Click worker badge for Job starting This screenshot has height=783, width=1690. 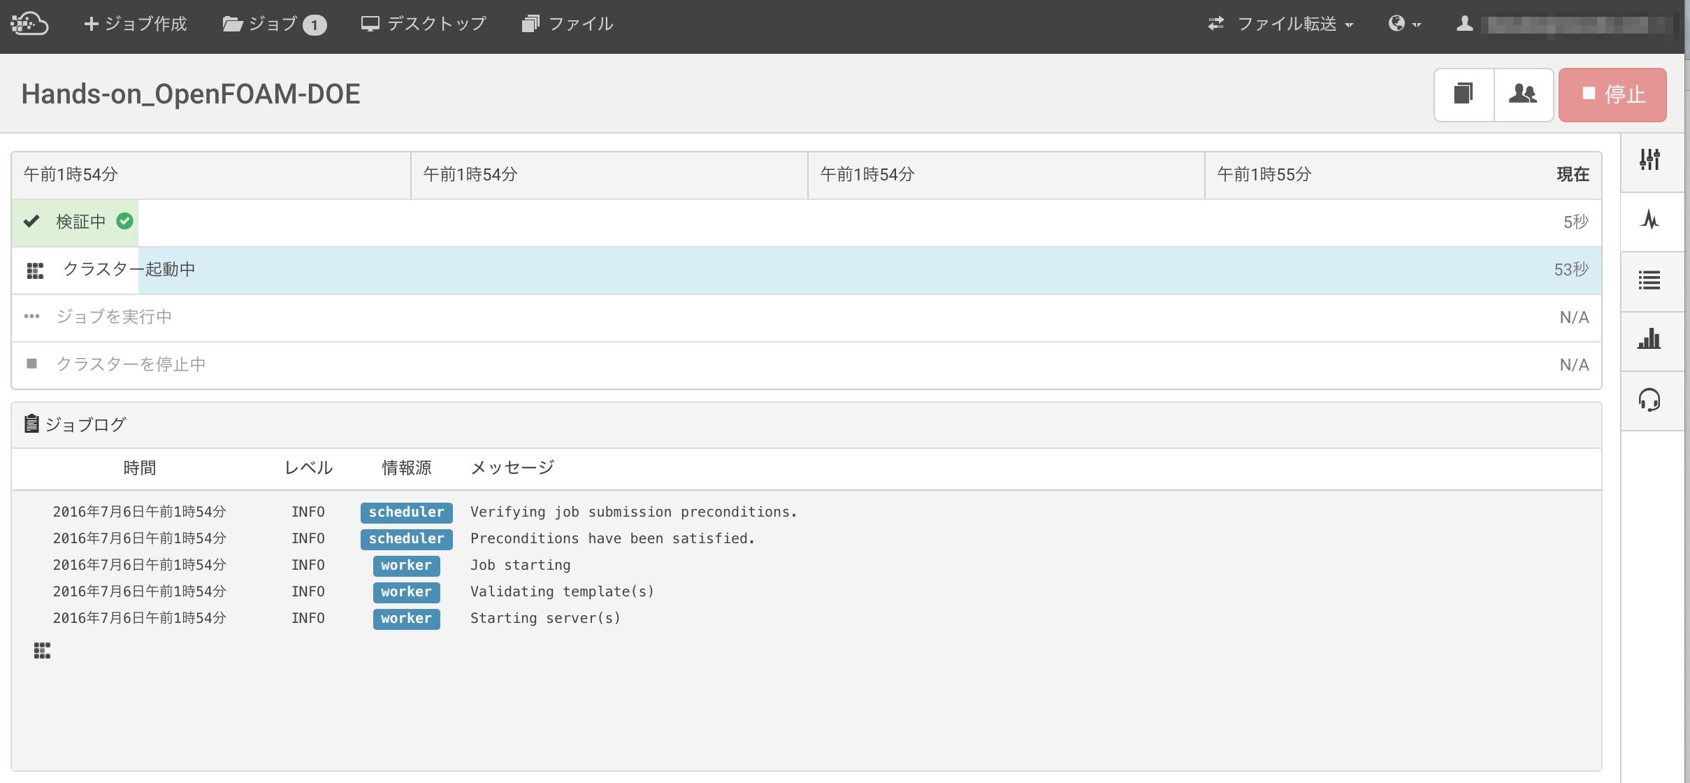coord(407,566)
